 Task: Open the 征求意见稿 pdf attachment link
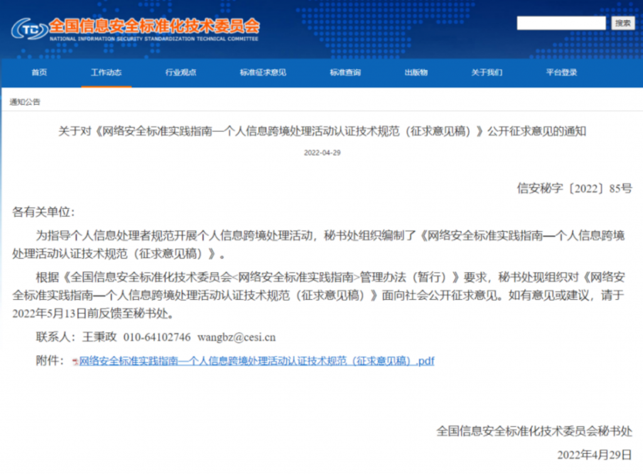coord(257,361)
